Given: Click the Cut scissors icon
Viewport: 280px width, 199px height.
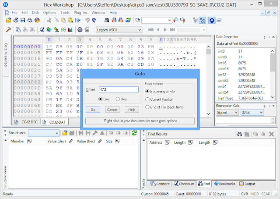Looking at the screenshot, I should point(49,20).
